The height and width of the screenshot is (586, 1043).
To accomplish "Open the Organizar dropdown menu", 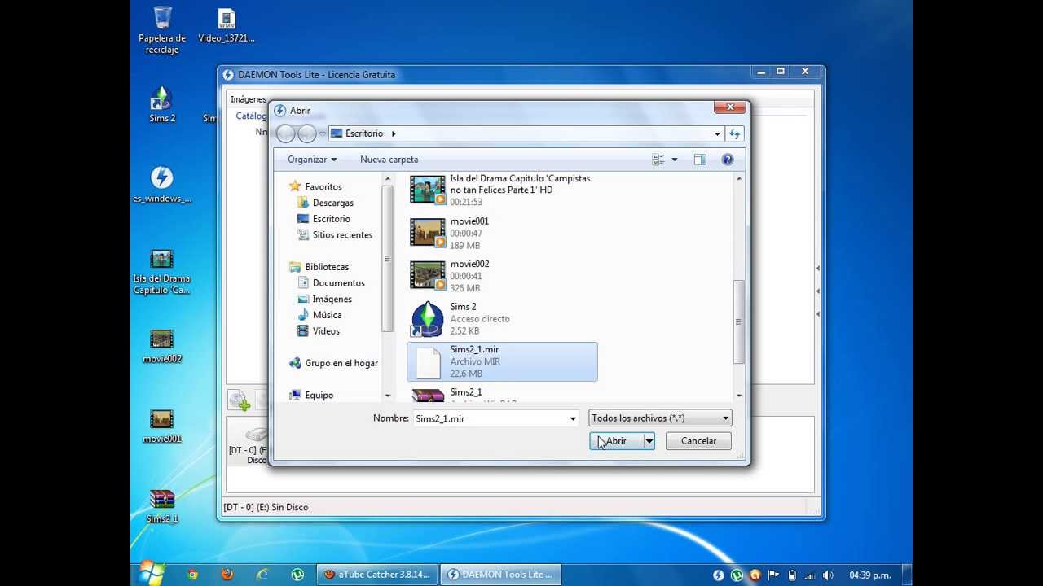I will 312,160.
